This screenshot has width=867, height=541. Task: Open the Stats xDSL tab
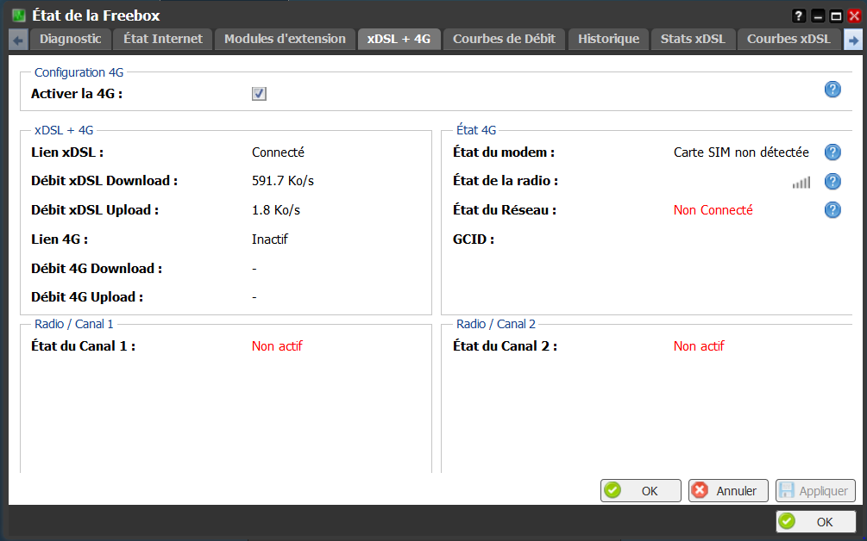(693, 39)
